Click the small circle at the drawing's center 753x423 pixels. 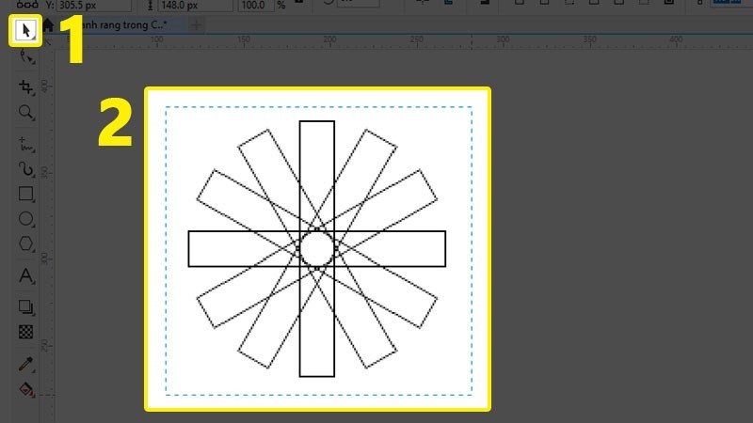click(x=316, y=249)
